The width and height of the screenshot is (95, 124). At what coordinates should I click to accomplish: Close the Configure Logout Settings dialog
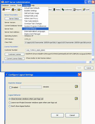click(x=80, y=75)
